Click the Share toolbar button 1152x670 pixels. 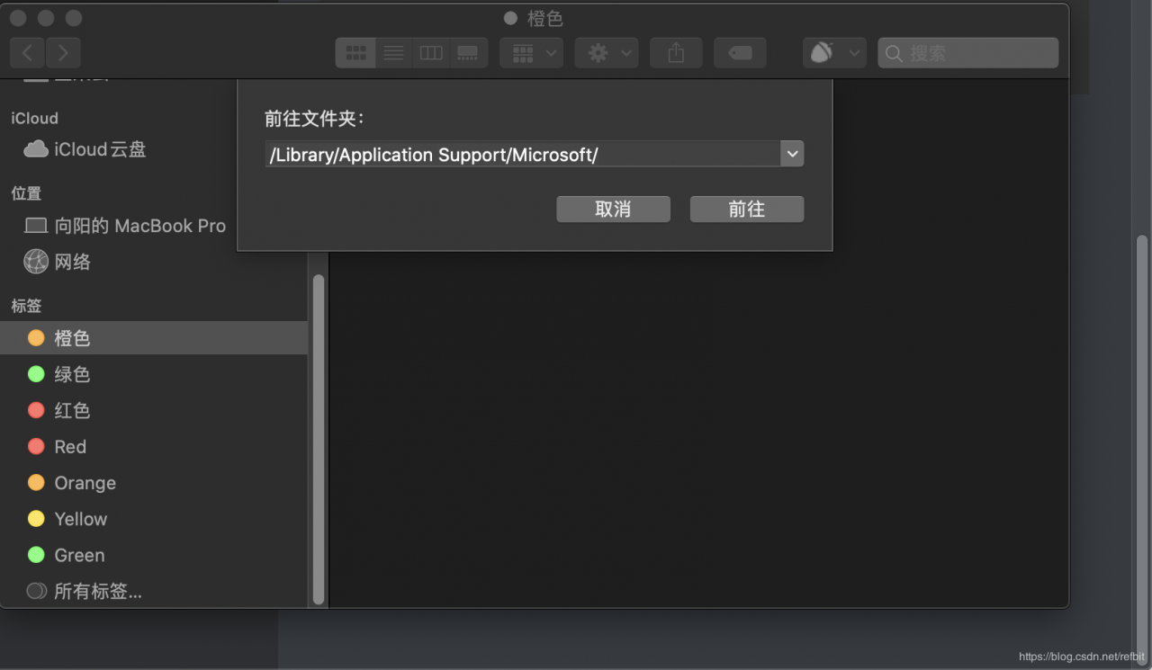676,53
